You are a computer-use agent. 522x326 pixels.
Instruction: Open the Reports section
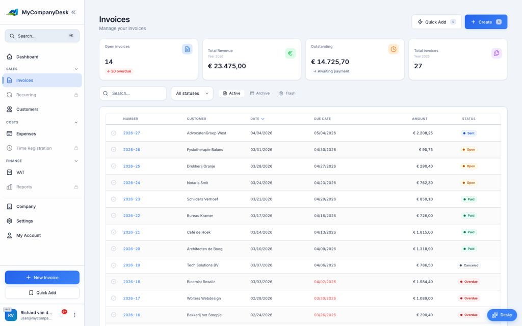click(x=24, y=187)
